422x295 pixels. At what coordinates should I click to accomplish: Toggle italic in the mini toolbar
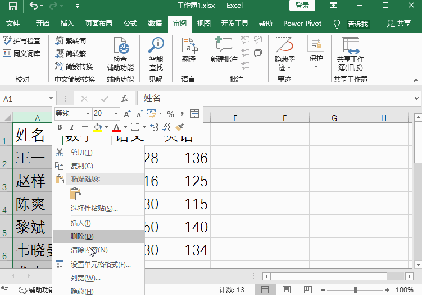pos(72,127)
